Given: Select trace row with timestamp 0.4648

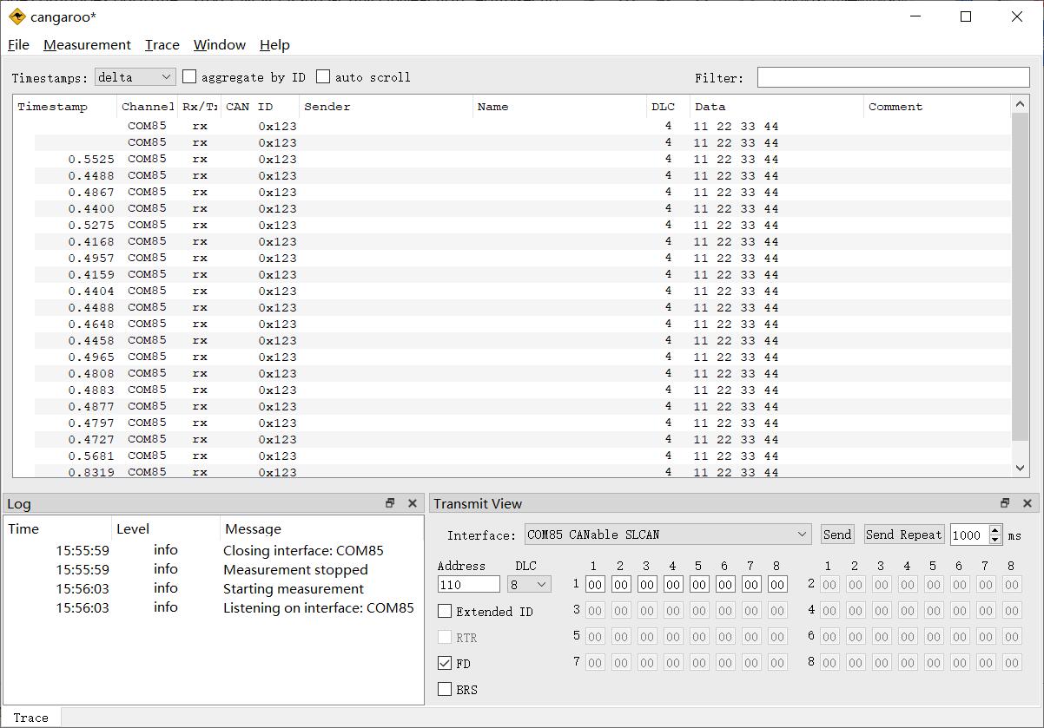Looking at the screenshot, I should pos(523,324).
